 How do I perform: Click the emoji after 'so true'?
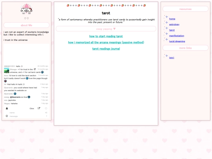click(x=29, y=97)
